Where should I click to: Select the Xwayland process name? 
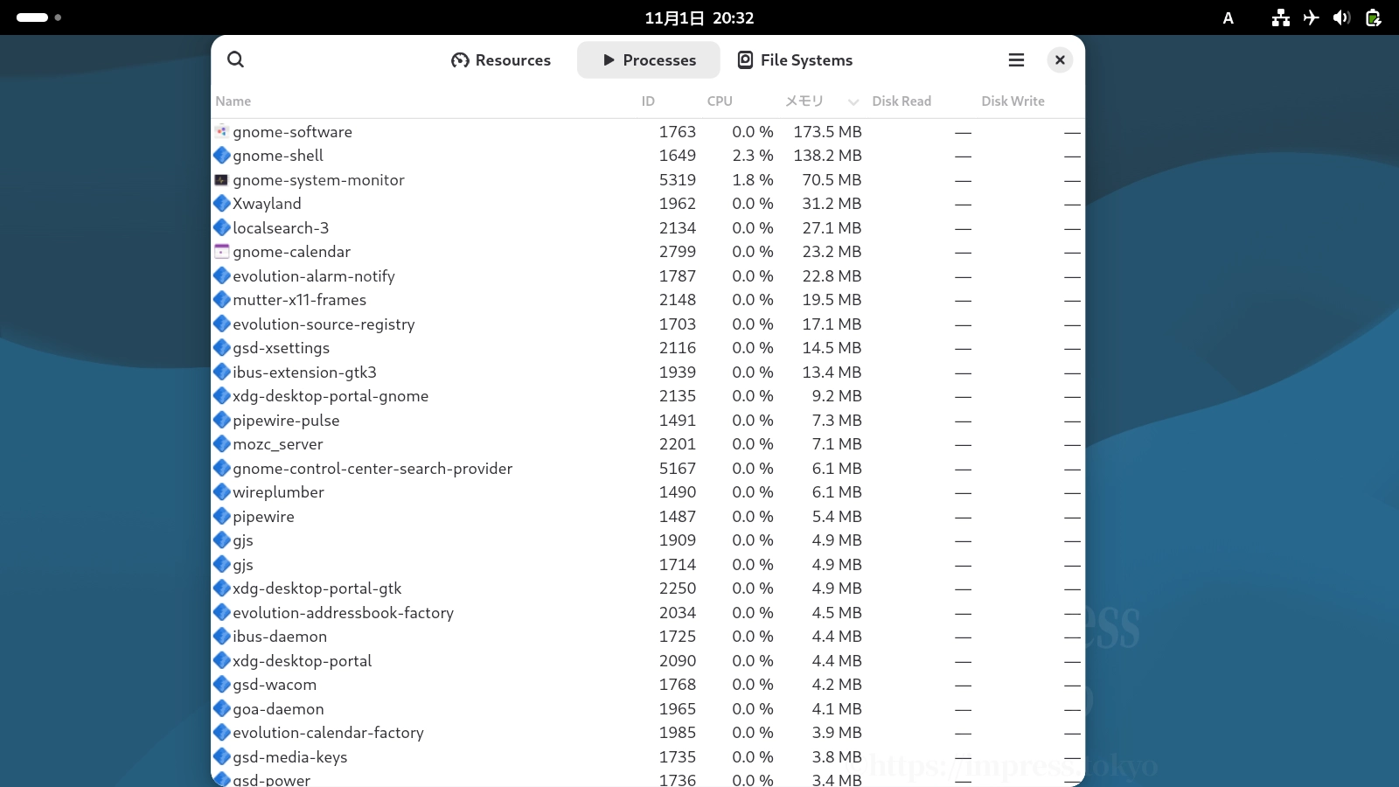pyautogui.click(x=267, y=204)
